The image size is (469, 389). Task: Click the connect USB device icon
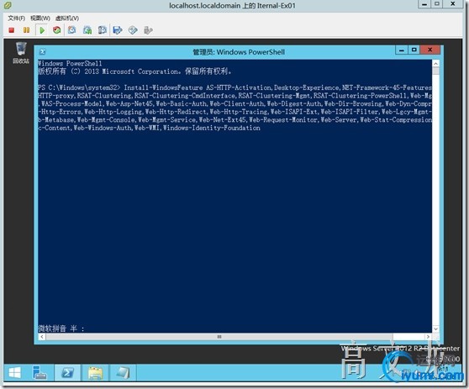click(148, 30)
